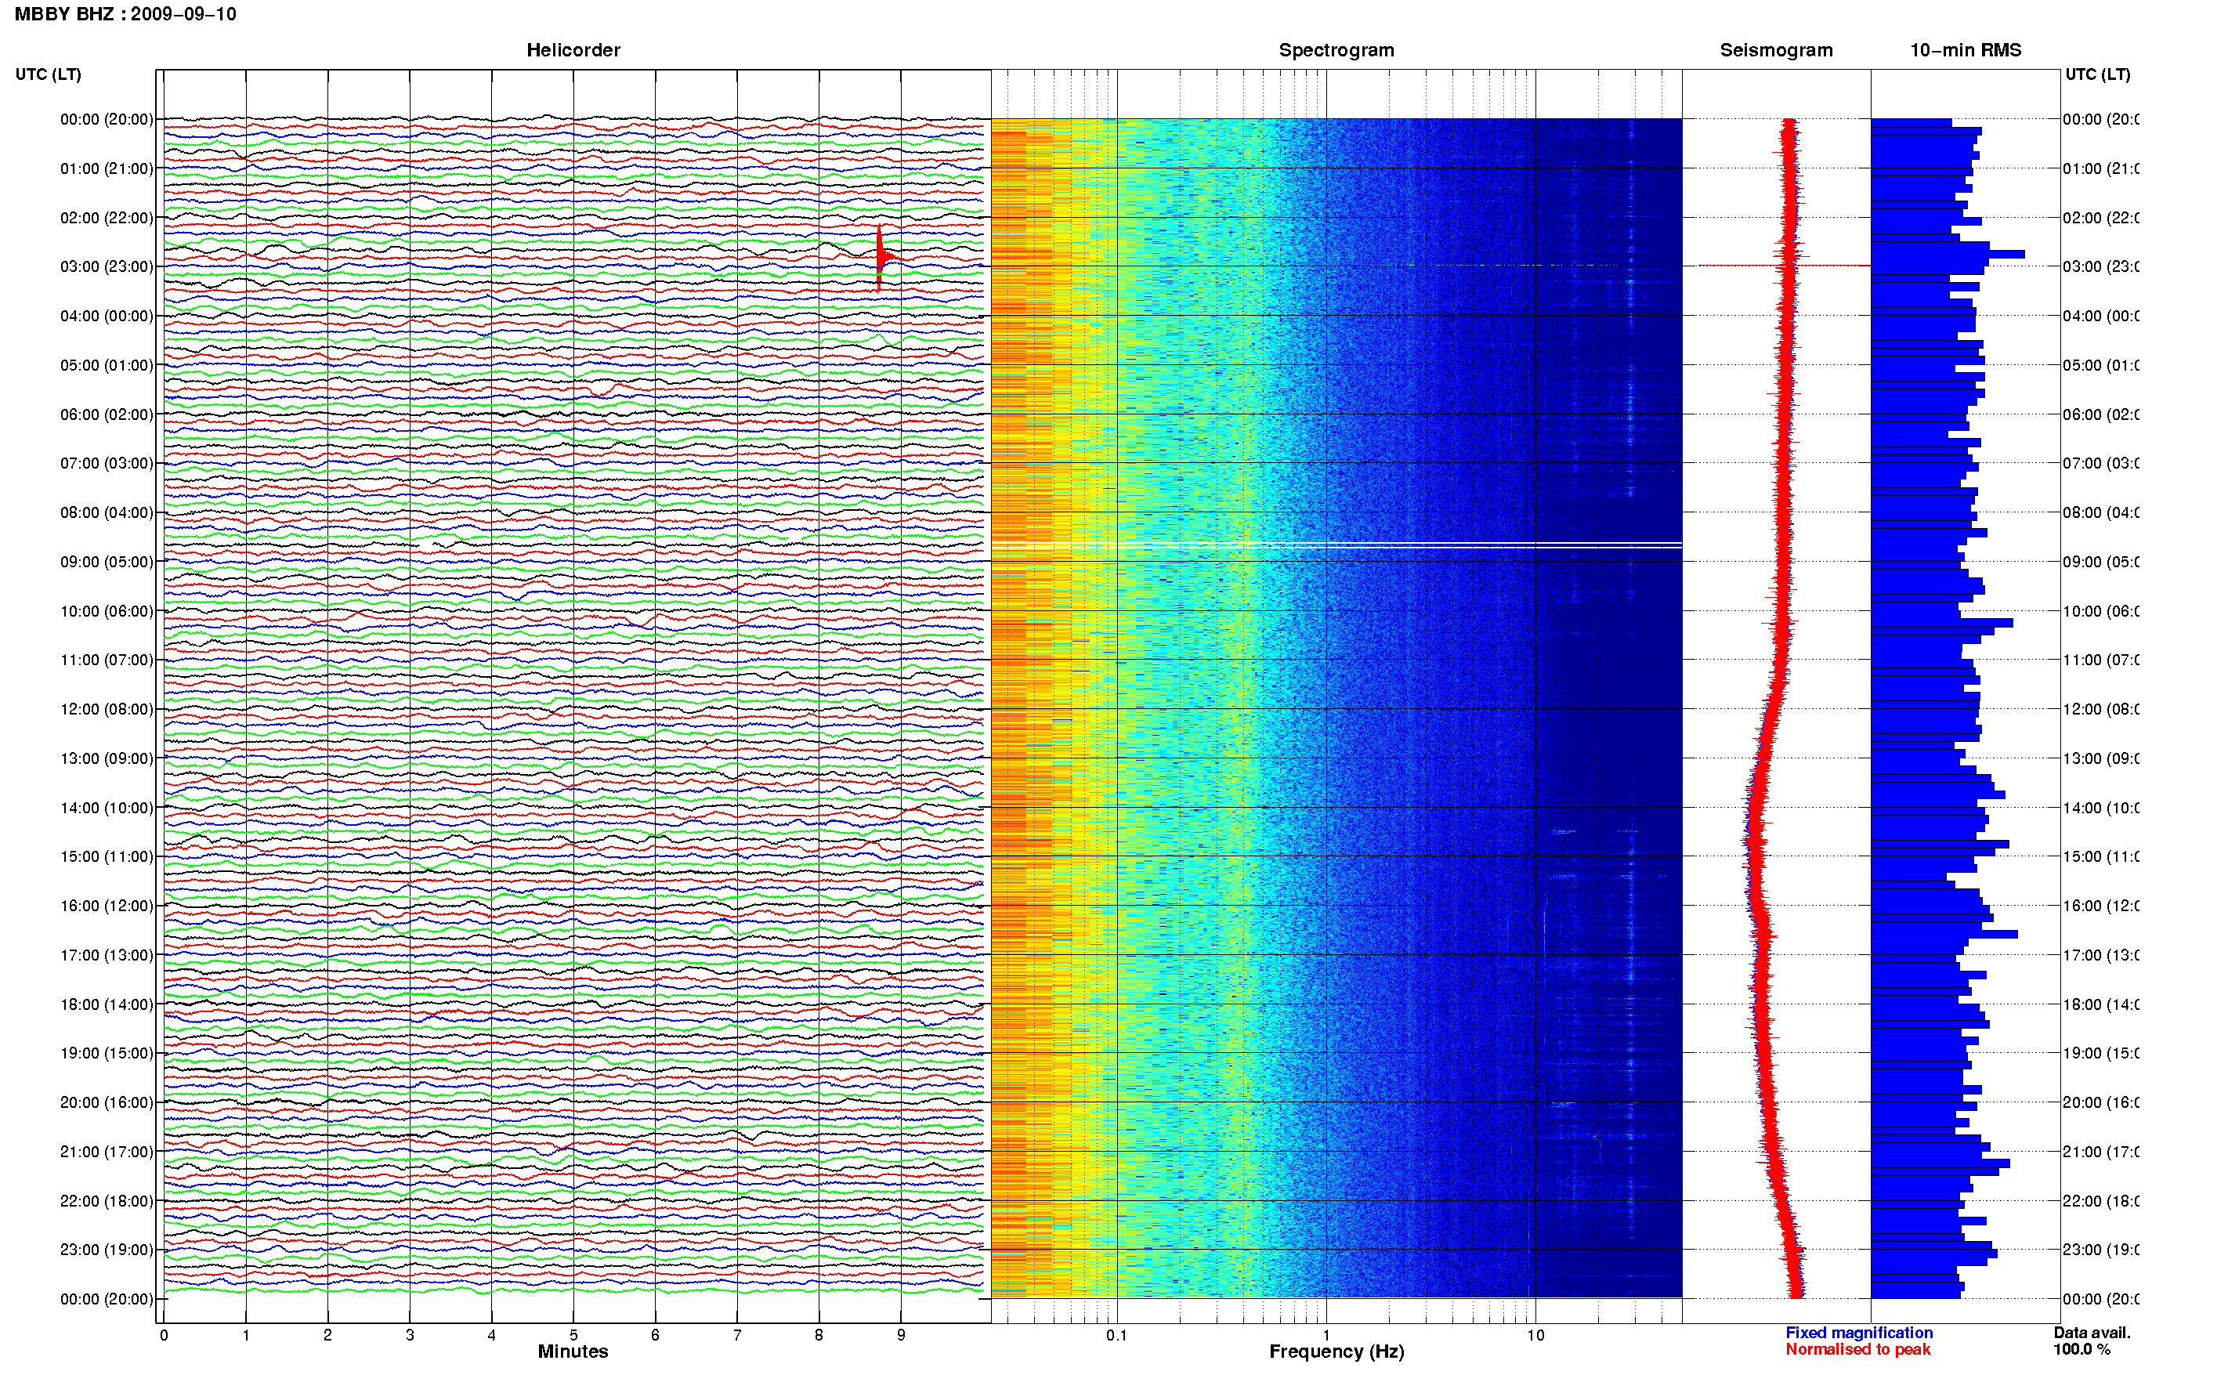Click the '10' Hz frequency tick label

1535,1335
